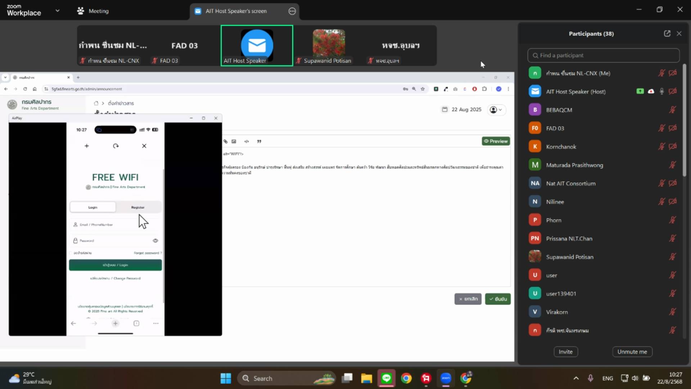This screenshot has width=691, height=389.
Task: Pop out the Participants panel
Action: [x=667, y=33]
